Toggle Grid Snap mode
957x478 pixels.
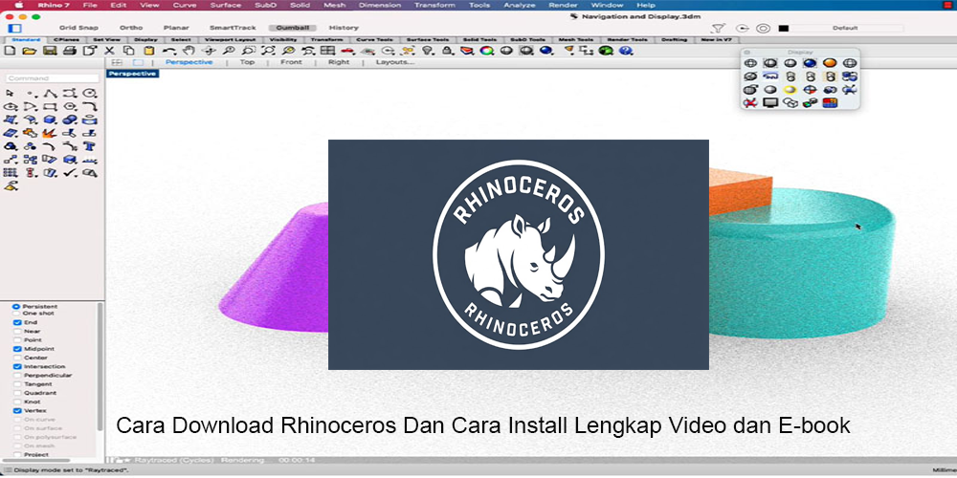(x=78, y=28)
